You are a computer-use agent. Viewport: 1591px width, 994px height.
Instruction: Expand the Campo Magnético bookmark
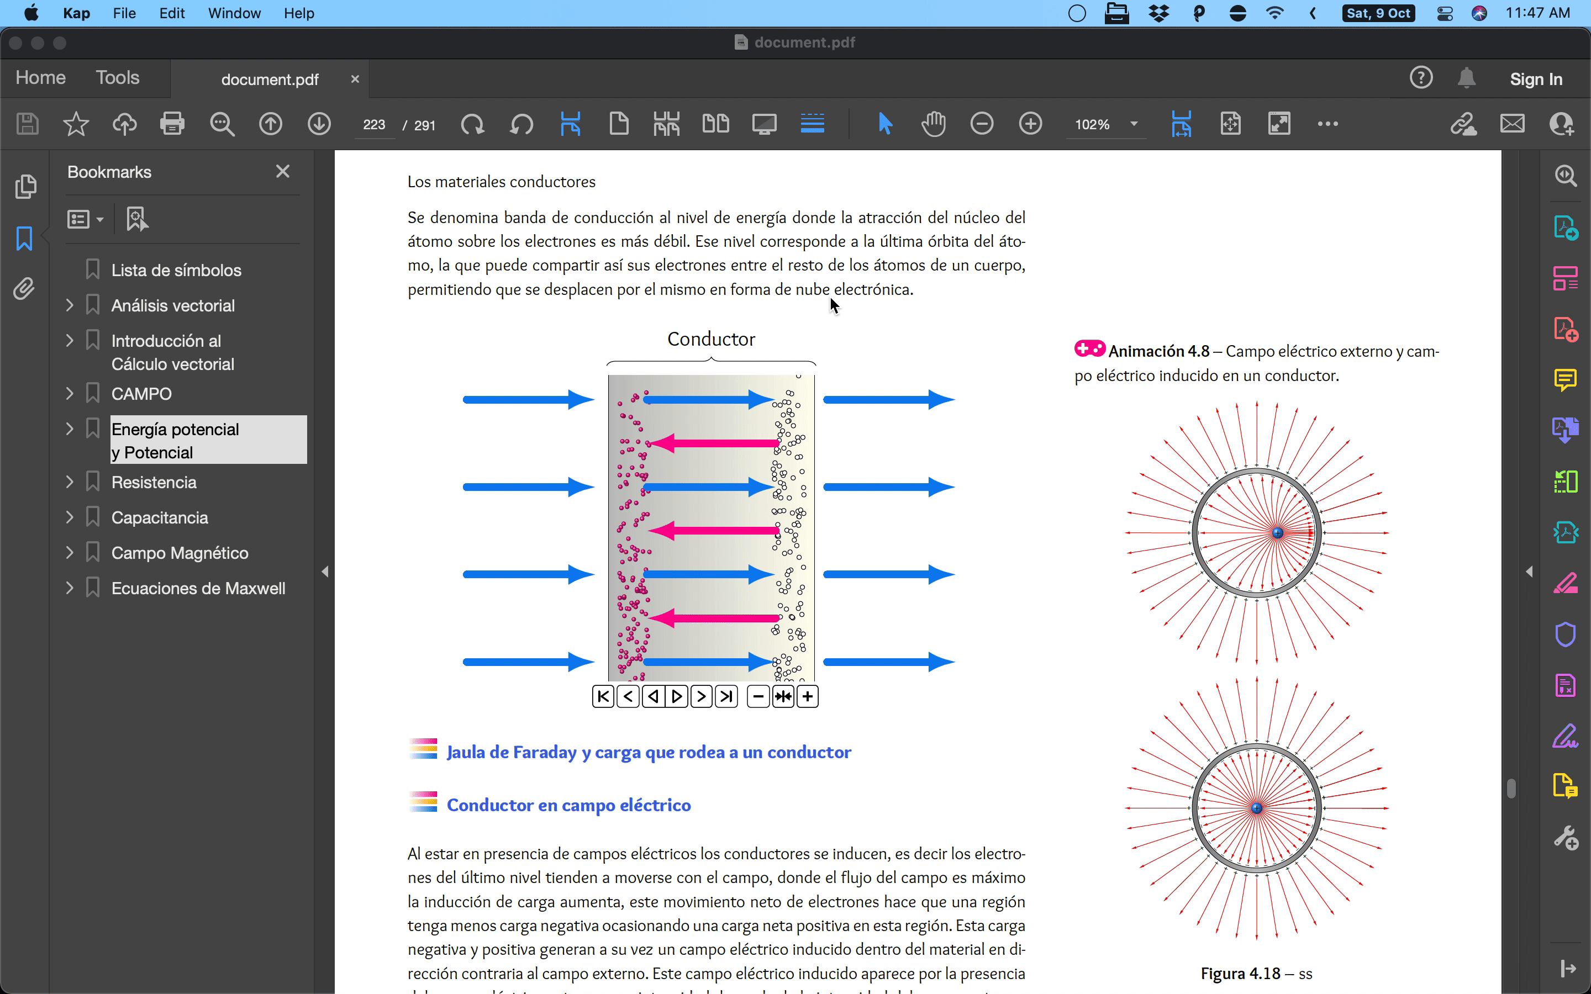pyautogui.click(x=70, y=553)
